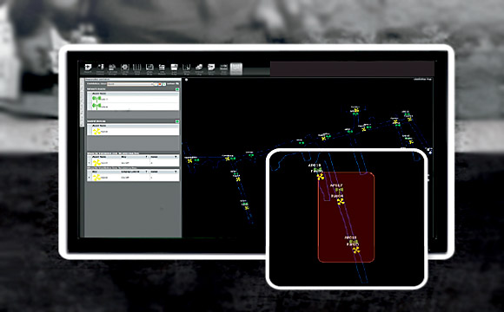Click the green button next to the red button

pos(164,84)
